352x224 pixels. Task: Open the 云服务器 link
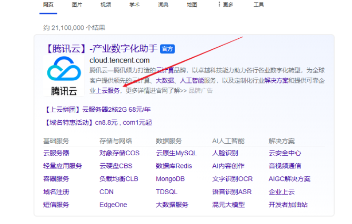(x=56, y=153)
